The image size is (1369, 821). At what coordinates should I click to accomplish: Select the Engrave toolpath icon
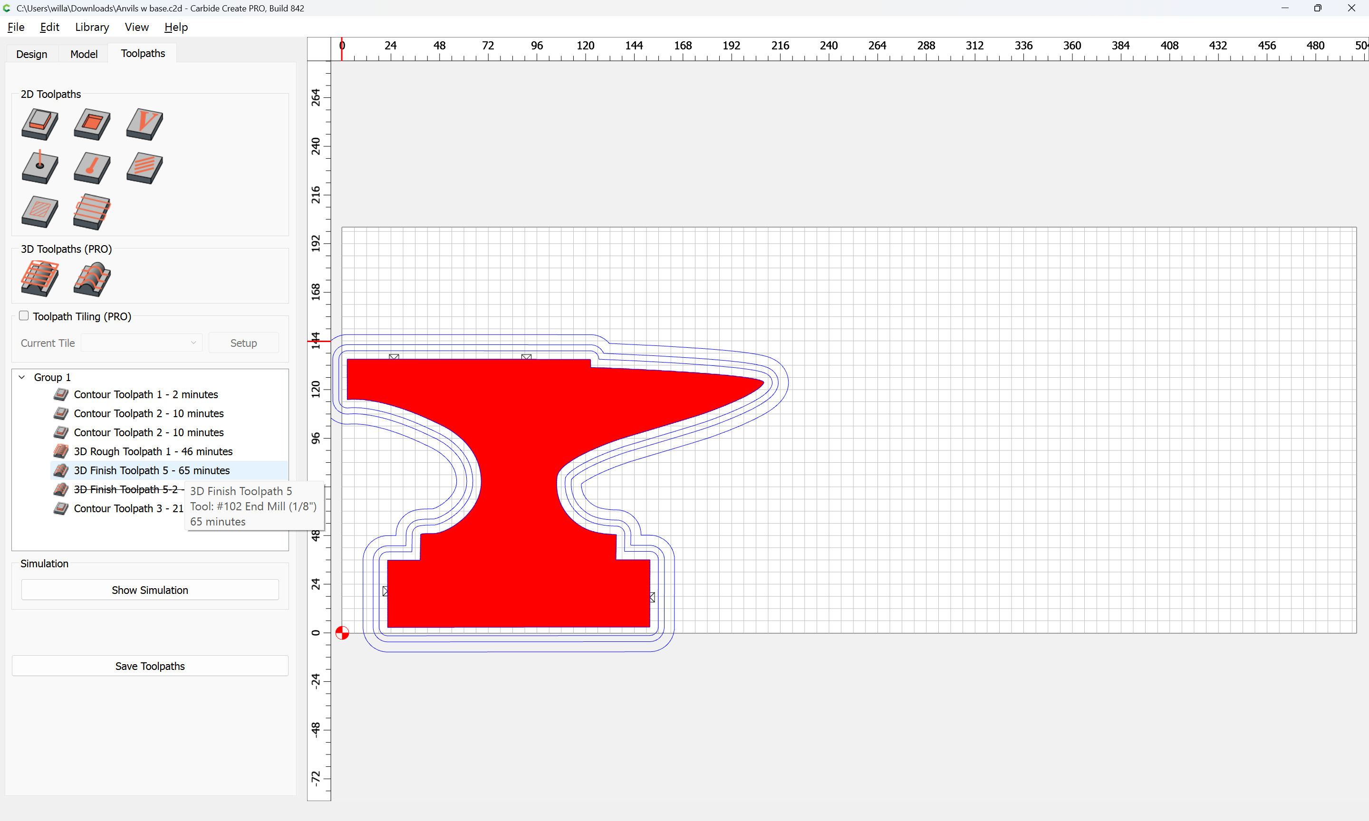(x=92, y=168)
